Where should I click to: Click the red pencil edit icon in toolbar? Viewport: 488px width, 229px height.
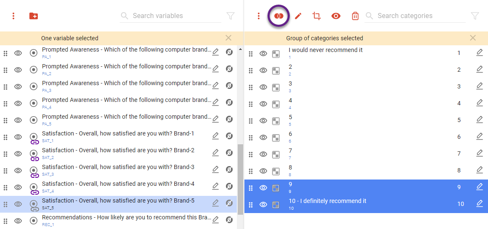coord(298,16)
